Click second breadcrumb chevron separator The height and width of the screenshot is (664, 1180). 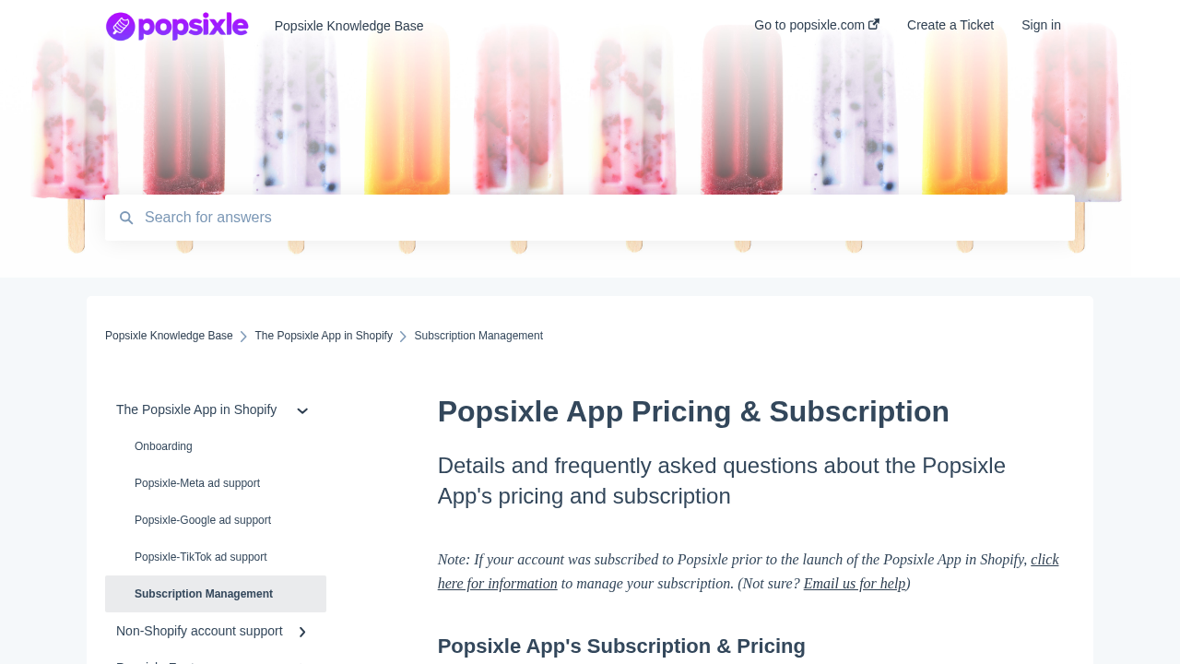pyautogui.click(x=403, y=337)
